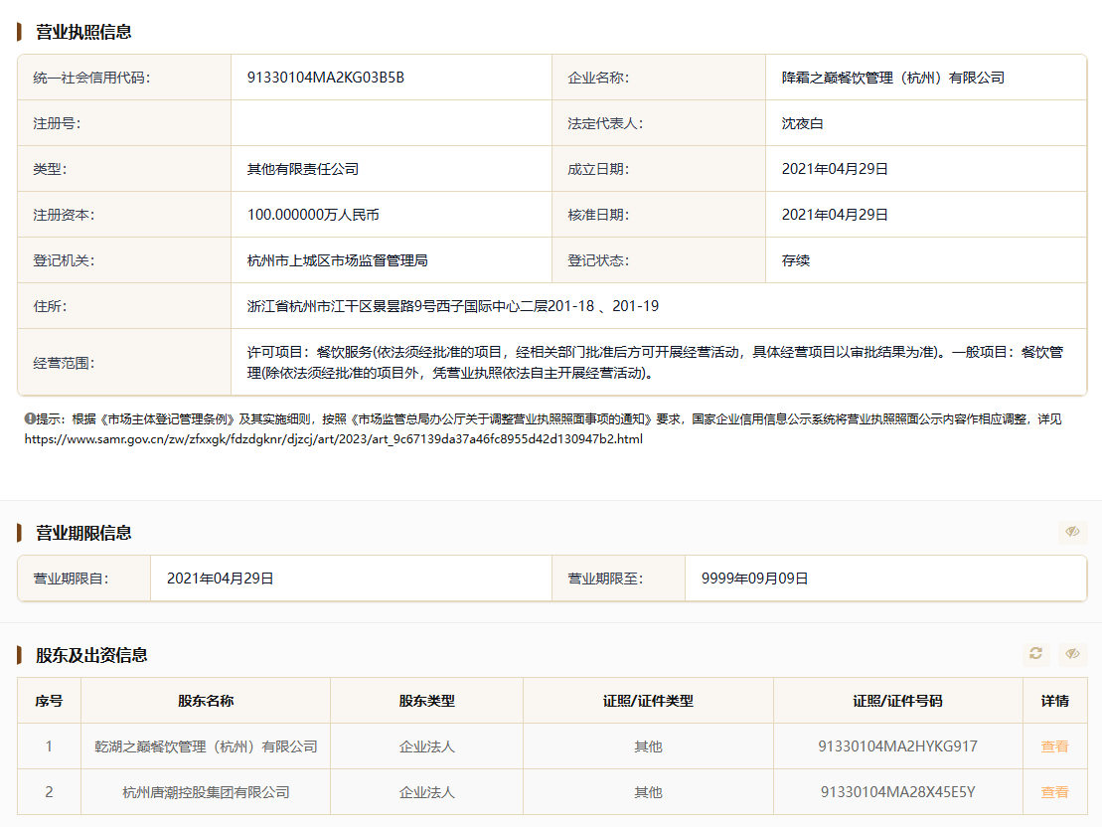
Task: Click certificate number 91330104MA28X45E5Y
Action: [x=897, y=792]
